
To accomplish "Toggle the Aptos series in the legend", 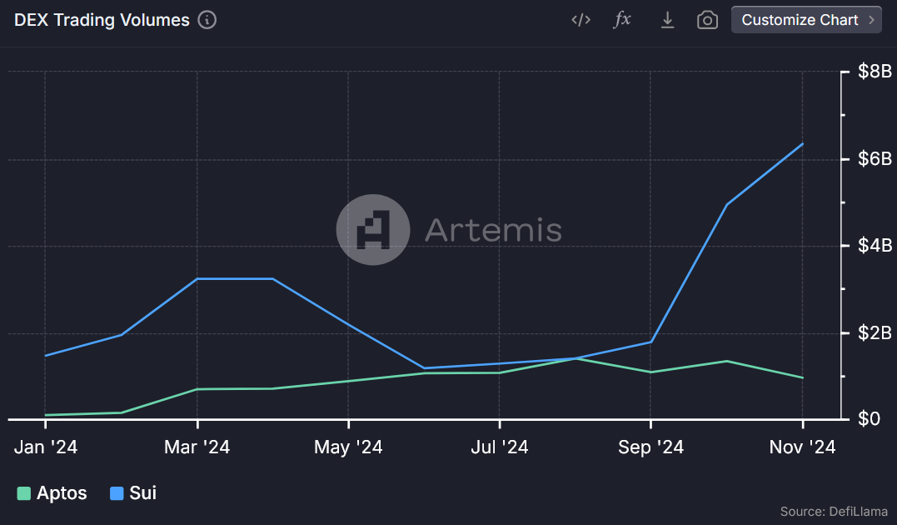I will (x=62, y=493).
